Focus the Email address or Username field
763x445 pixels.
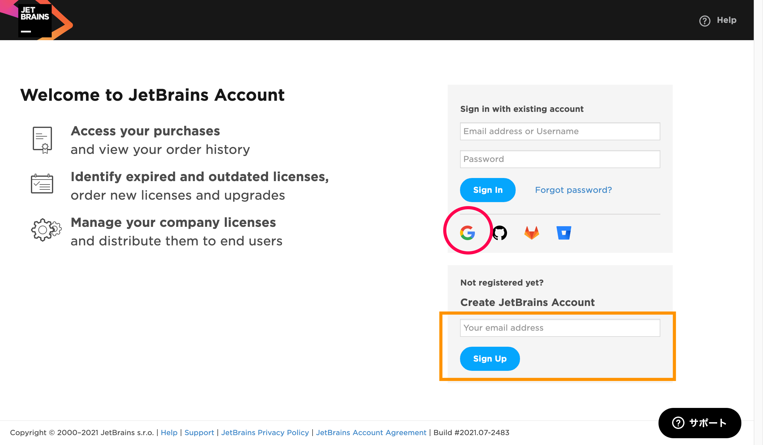pos(560,131)
